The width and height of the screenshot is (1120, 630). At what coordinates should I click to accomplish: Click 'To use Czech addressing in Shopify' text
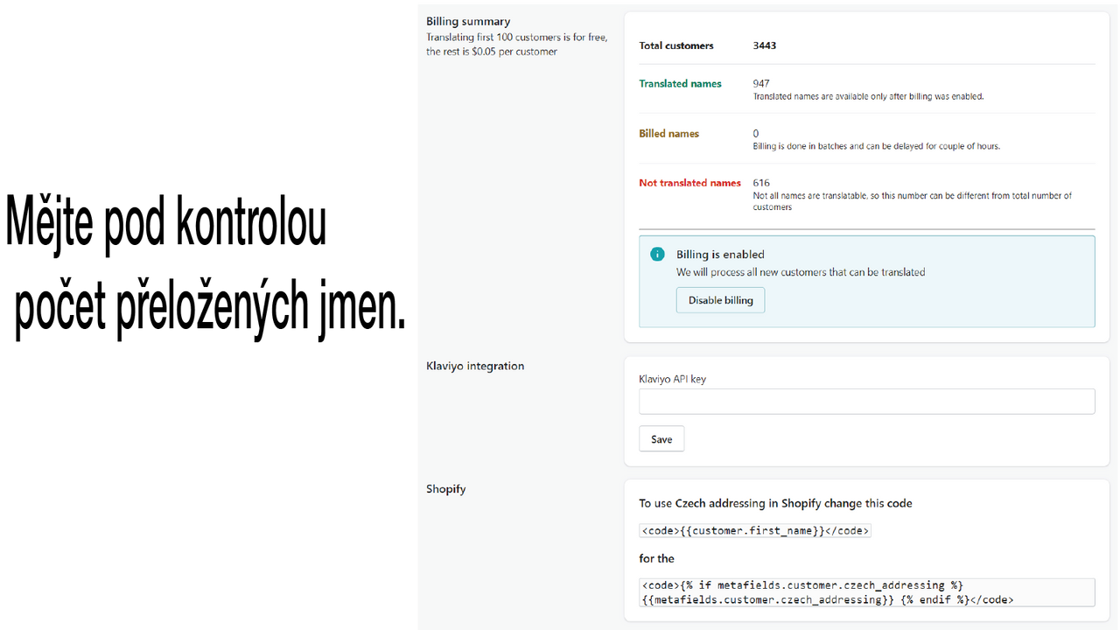tap(775, 503)
